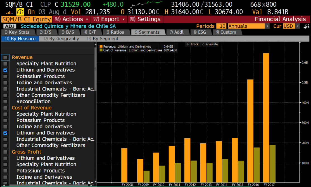This screenshot has height=187, width=311.
Task: Switch to the Key Stats tab
Action: point(17,32)
